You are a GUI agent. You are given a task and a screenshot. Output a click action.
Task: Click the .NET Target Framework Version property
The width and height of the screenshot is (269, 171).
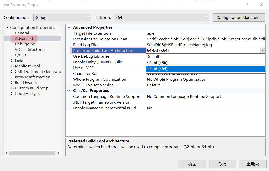[x=102, y=102]
